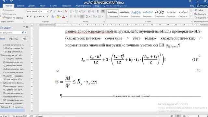208x117 pixels.
Task: Apply Без интервала style
Action: 124,14
